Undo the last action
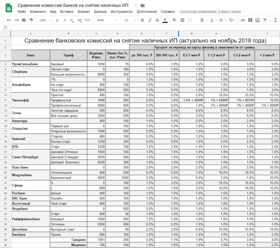This screenshot has height=248, width=280. click(x=9, y=20)
